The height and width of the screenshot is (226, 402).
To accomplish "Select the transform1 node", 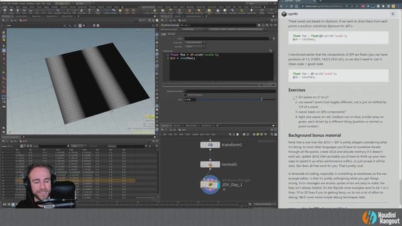I will coord(210,145).
